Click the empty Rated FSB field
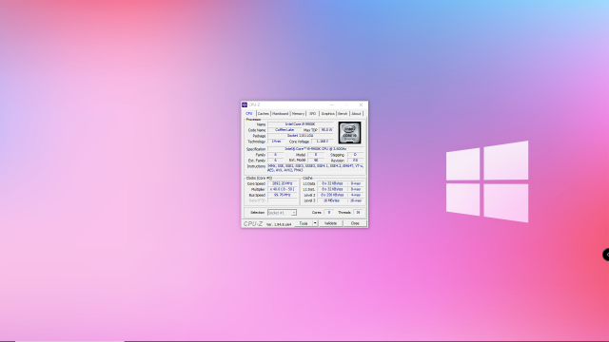This screenshot has height=342, width=609. (x=283, y=200)
